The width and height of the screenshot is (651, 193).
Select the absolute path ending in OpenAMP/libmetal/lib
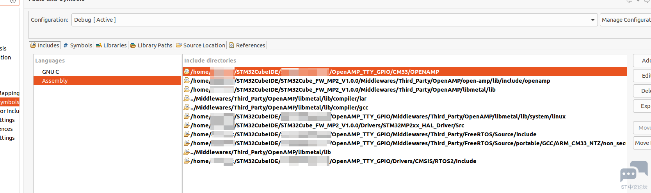point(405,90)
